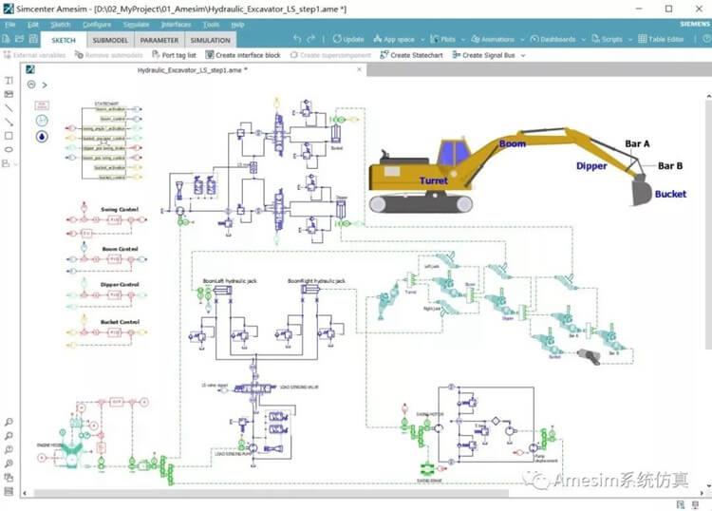Click the fourth magnifier zoom icon
The image size is (712, 511).
click(9, 464)
